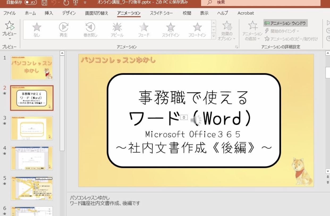Play animations via star beside slide 2
The height and width of the screenshot is (216, 330).
click(x=5, y=93)
